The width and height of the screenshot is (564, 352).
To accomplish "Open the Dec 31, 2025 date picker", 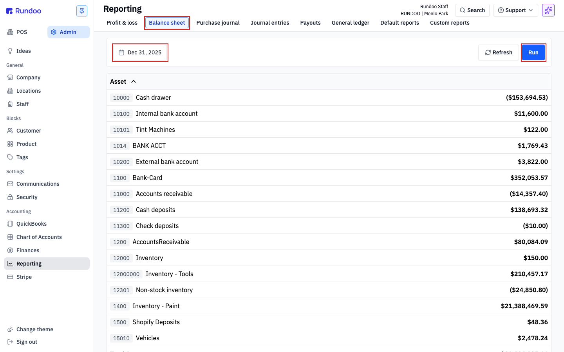I will coord(140,52).
